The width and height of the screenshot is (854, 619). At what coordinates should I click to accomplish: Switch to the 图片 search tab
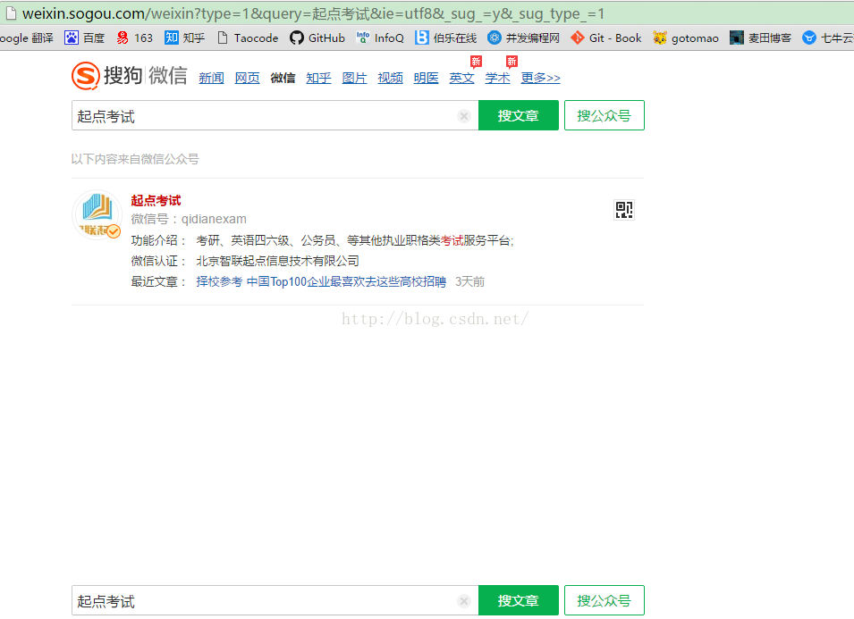point(354,79)
